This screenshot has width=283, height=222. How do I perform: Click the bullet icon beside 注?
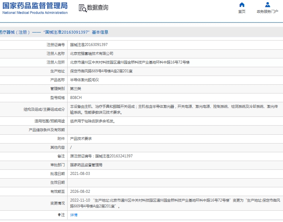pos(59,215)
